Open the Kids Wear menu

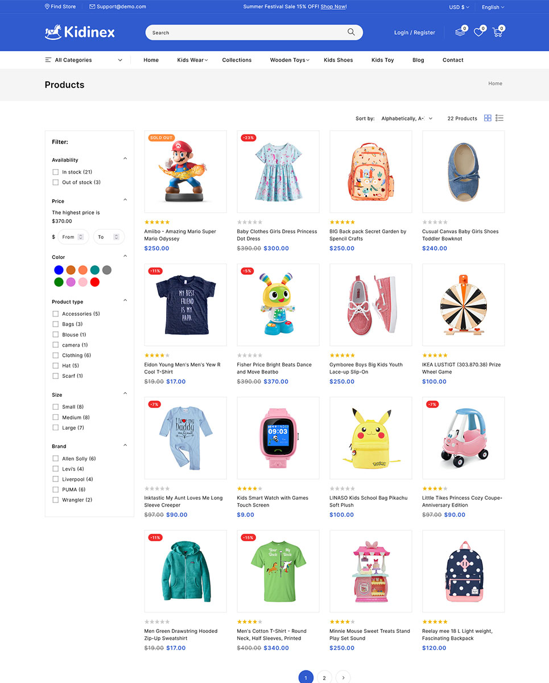(192, 60)
